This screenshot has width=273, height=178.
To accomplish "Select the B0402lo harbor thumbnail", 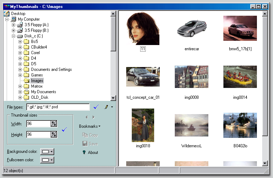I will coord(240,125).
